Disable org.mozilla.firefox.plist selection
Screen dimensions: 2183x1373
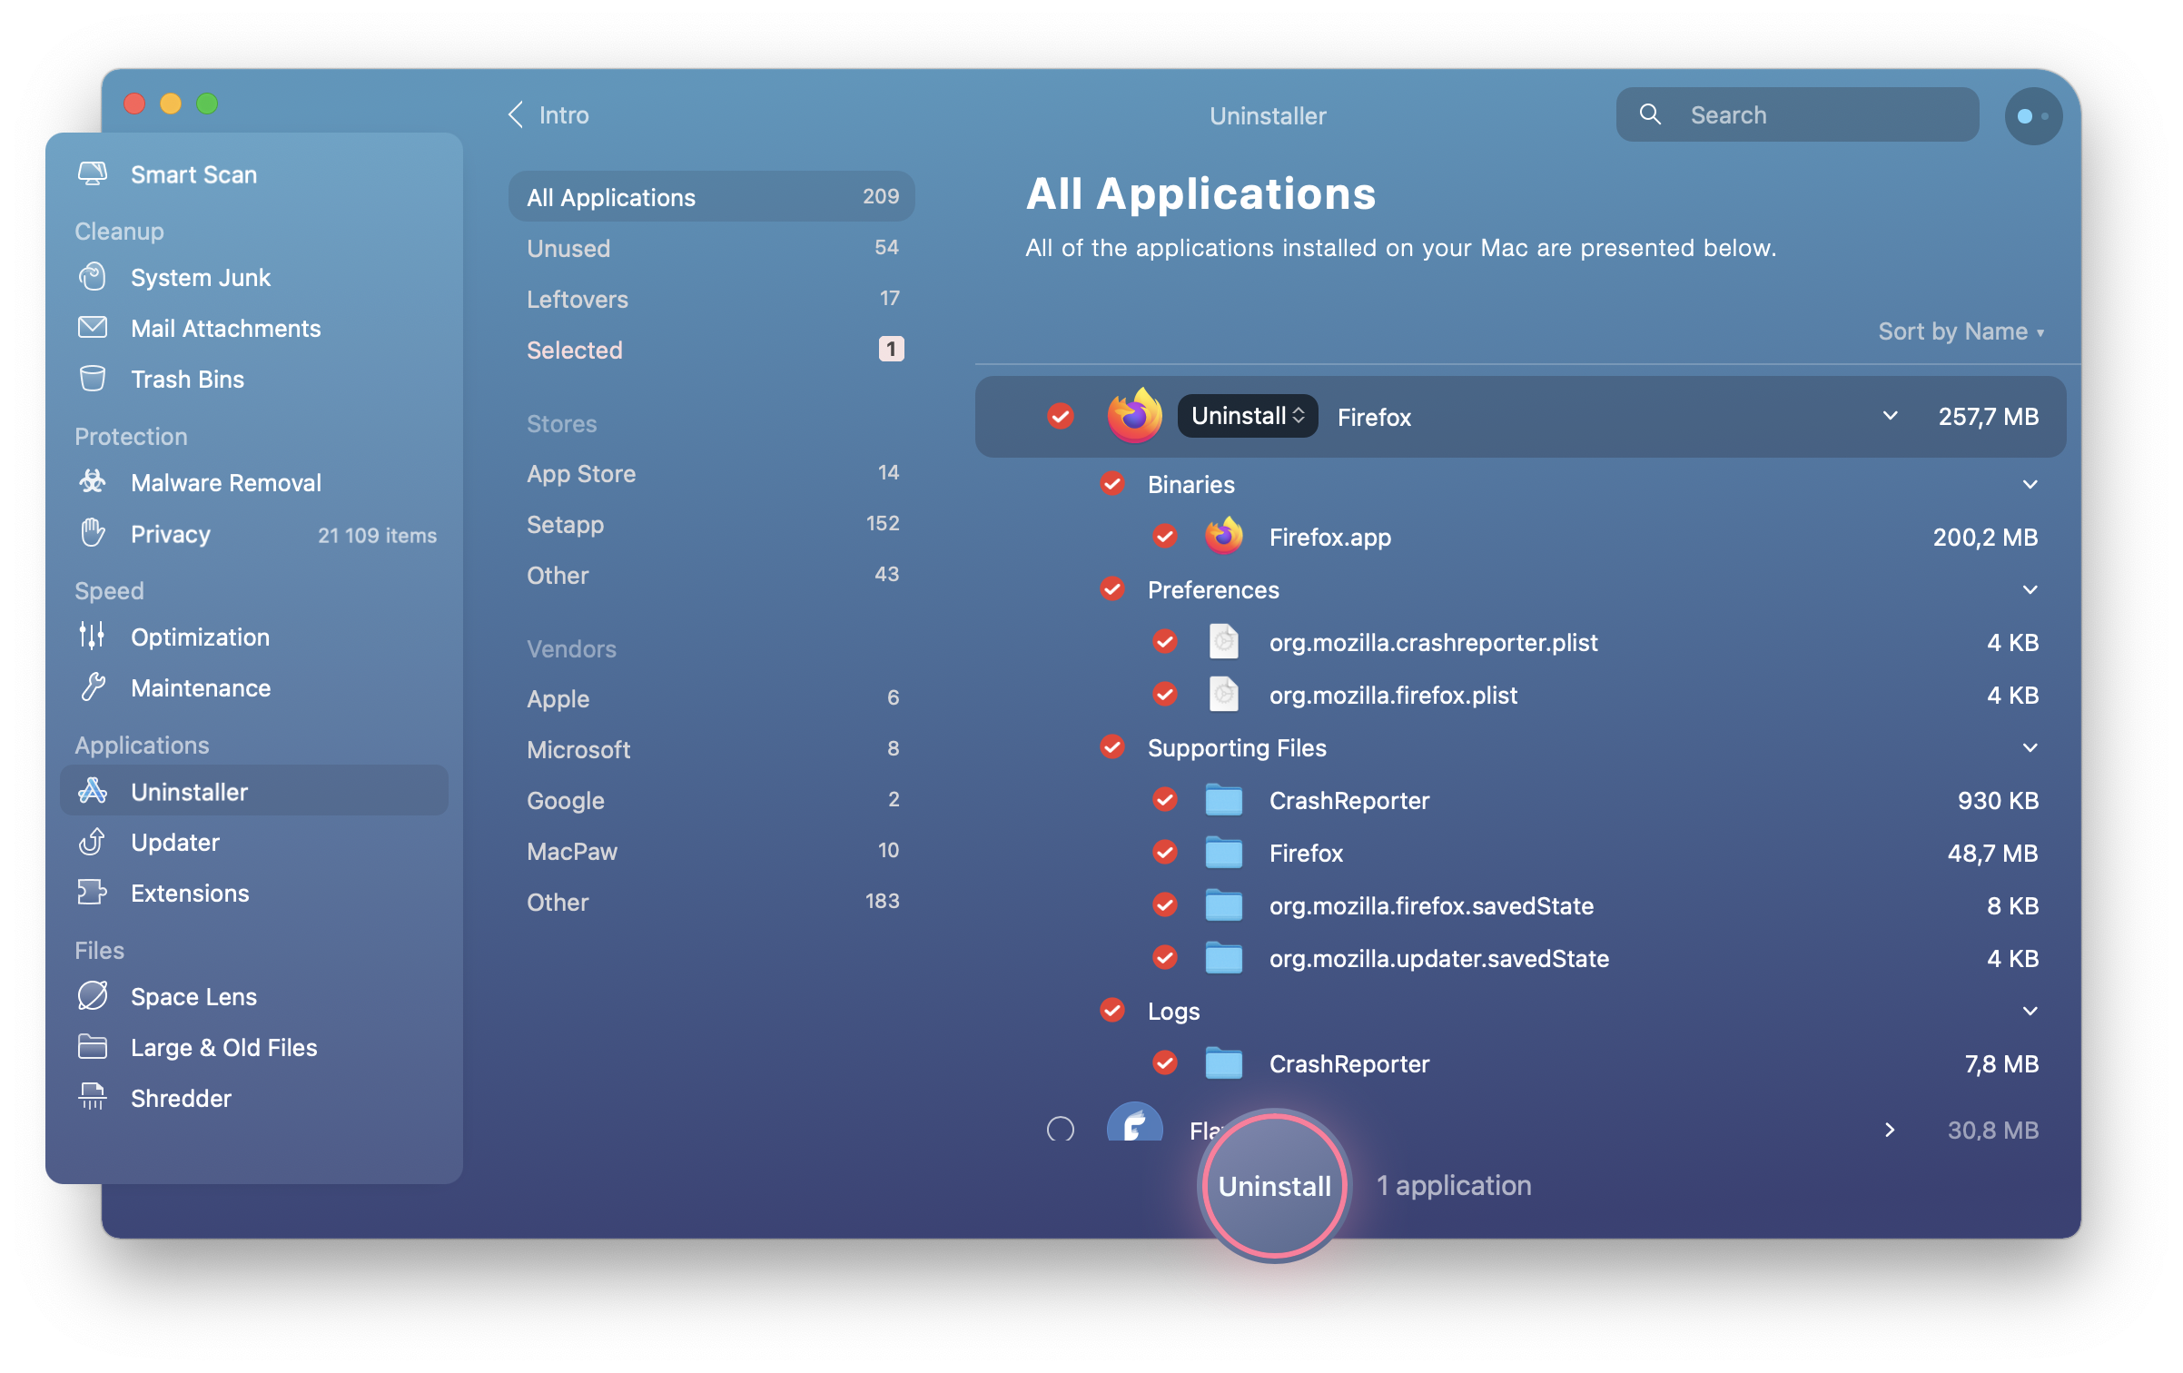point(1166,695)
